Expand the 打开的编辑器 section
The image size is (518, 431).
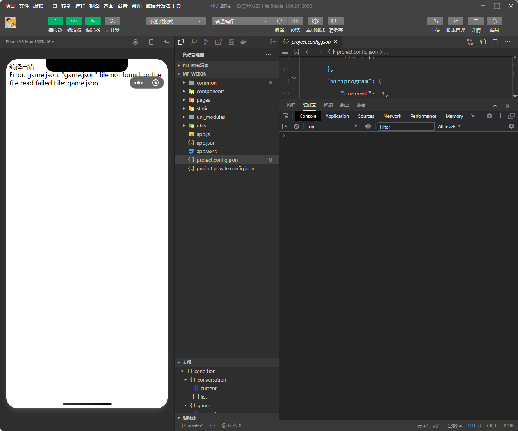pyautogui.click(x=227, y=65)
